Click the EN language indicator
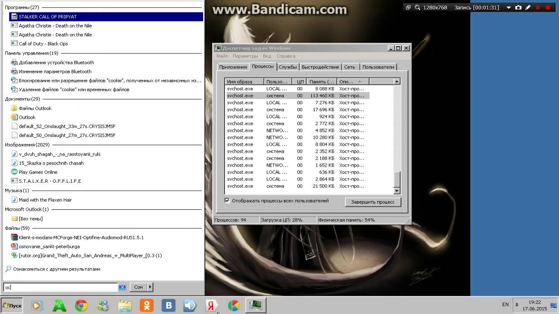The image size is (559, 314). pyautogui.click(x=505, y=304)
